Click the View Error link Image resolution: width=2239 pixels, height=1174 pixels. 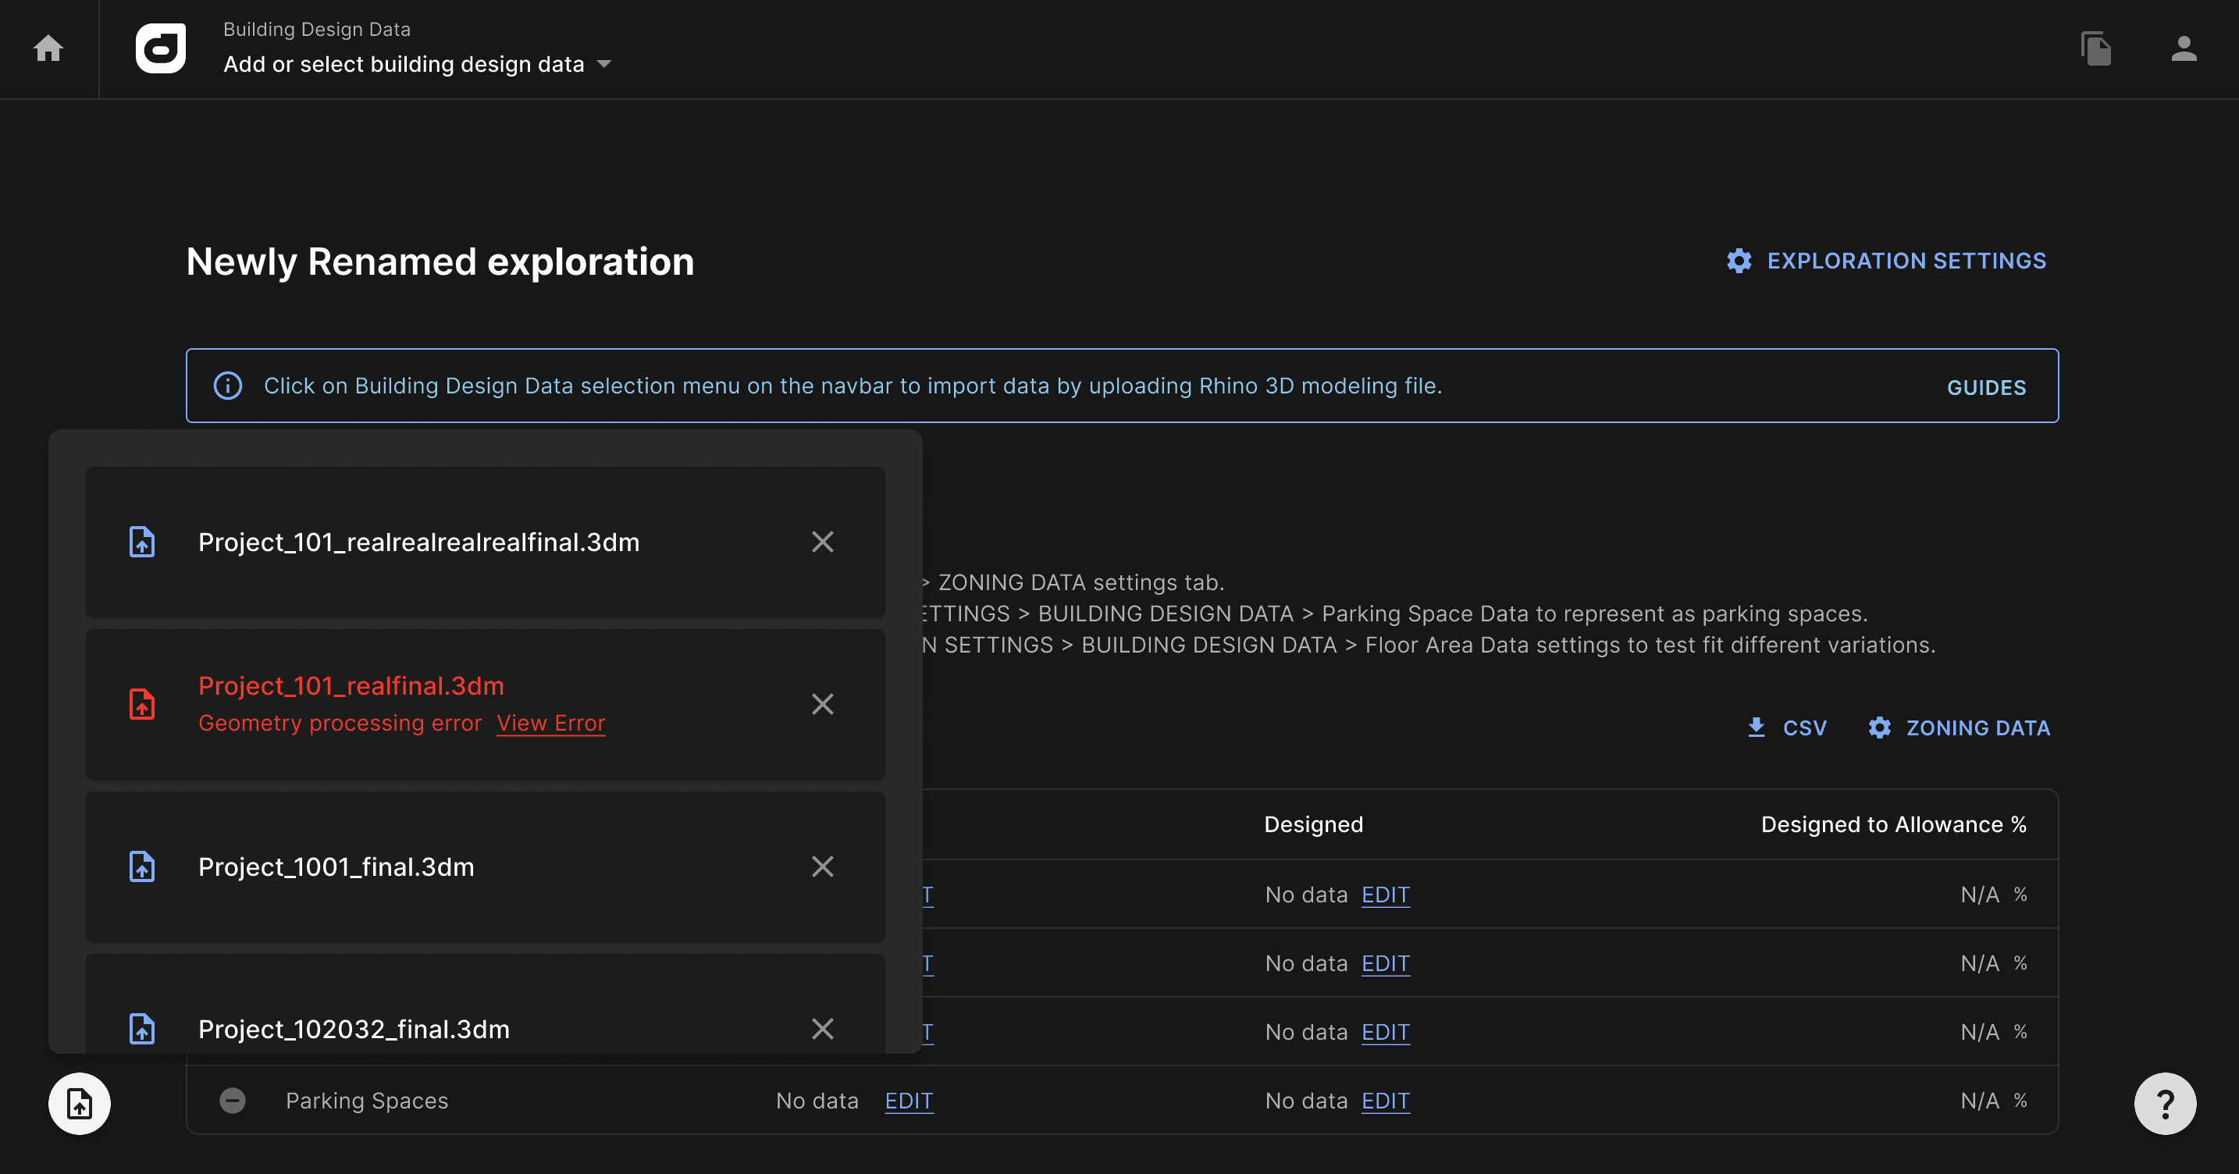551,723
